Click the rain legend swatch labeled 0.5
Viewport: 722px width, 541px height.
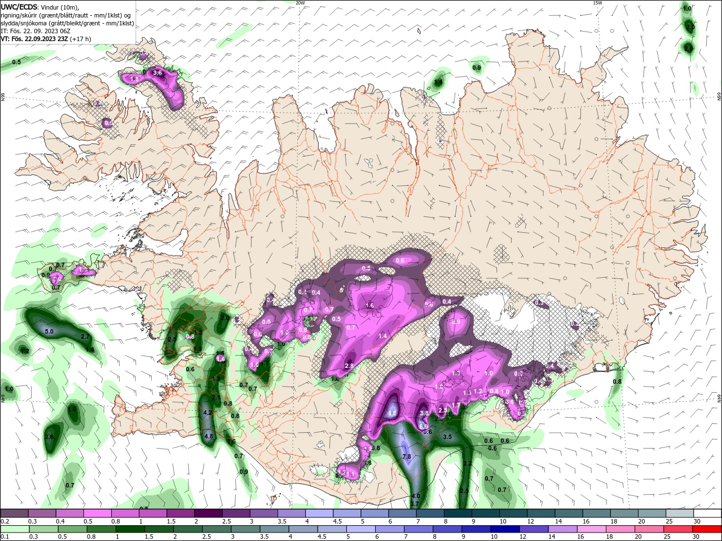[x=72, y=529]
